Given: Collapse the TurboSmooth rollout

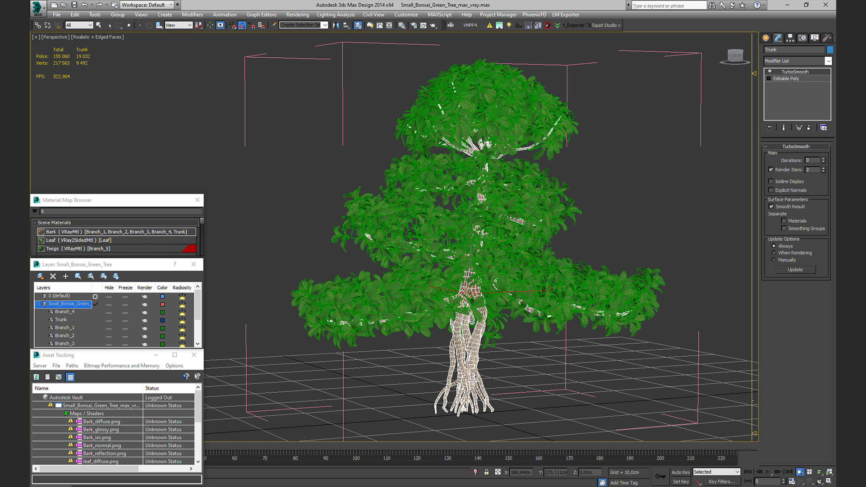Looking at the screenshot, I should 765,147.
